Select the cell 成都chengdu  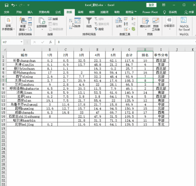(24, 112)
